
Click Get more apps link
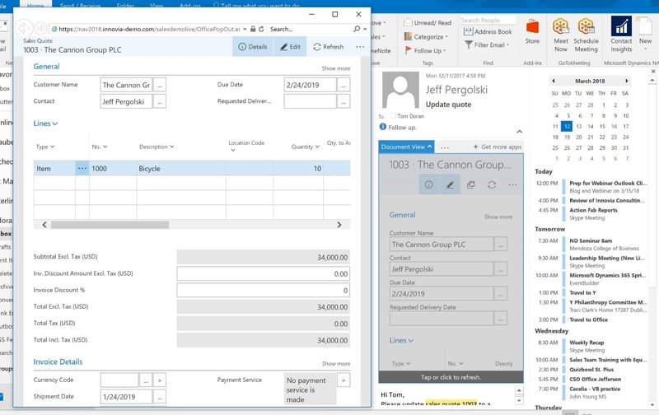[498, 147]
